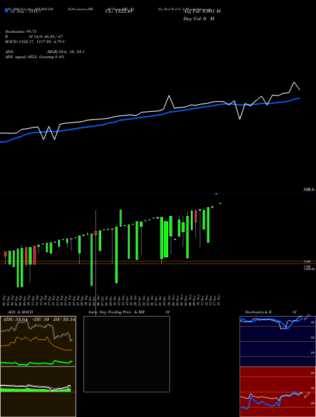This screenshot has width=316, height=417.
Task: Click the Intra Day Trading Price & MR title
Action: [117, 312]
